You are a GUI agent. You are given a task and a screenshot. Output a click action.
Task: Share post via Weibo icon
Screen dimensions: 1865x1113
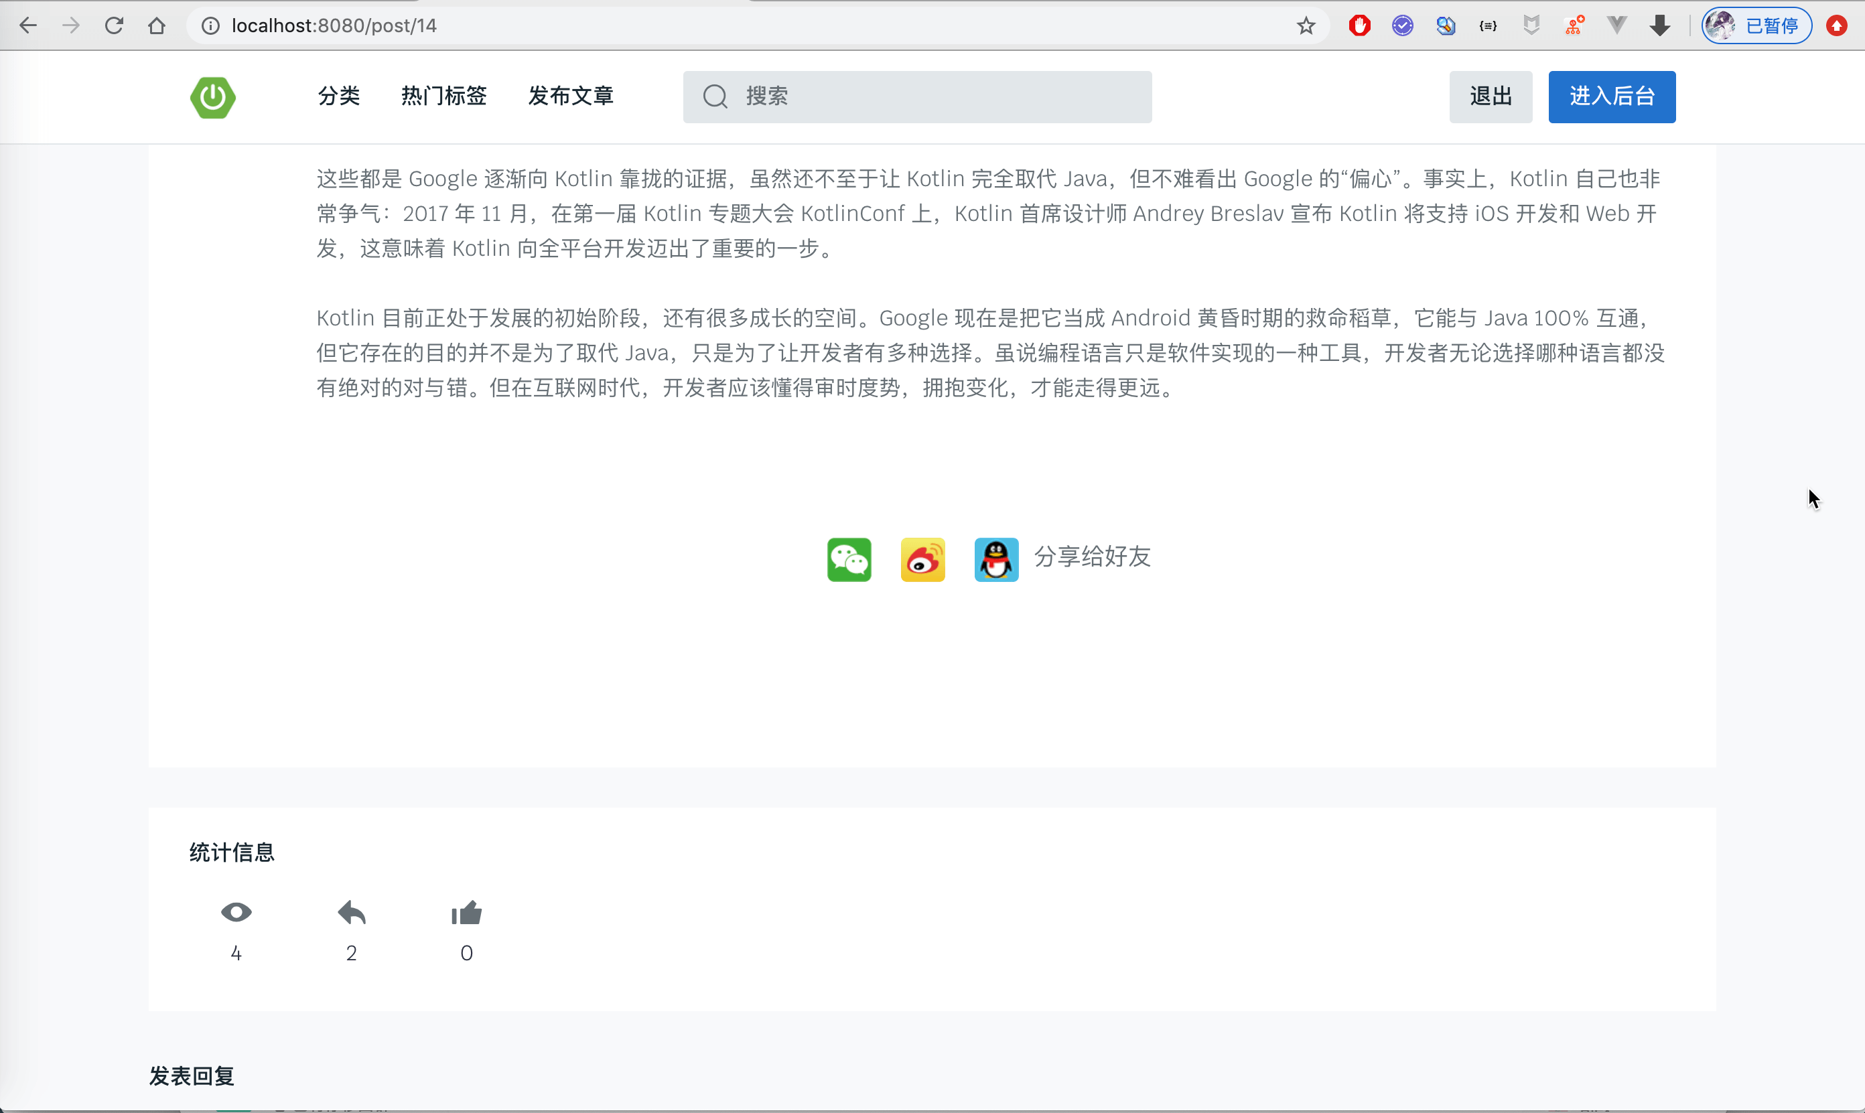[x=922, y=559]
